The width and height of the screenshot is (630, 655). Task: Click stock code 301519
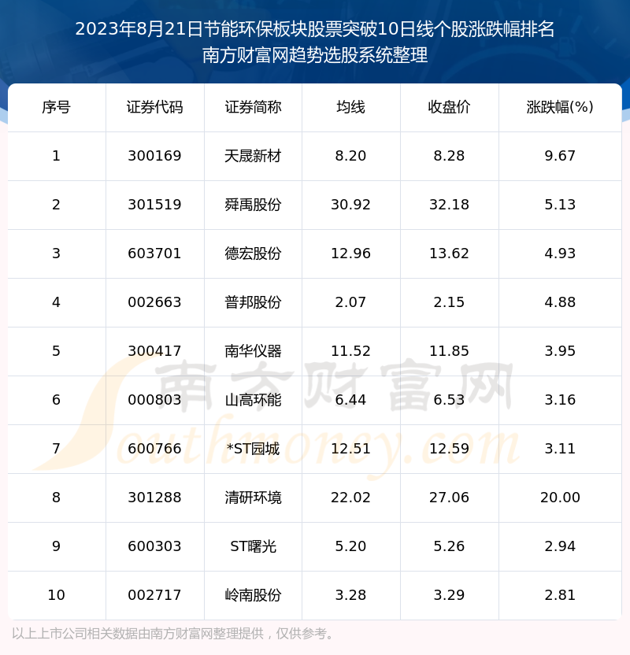(x=154, y=205)
